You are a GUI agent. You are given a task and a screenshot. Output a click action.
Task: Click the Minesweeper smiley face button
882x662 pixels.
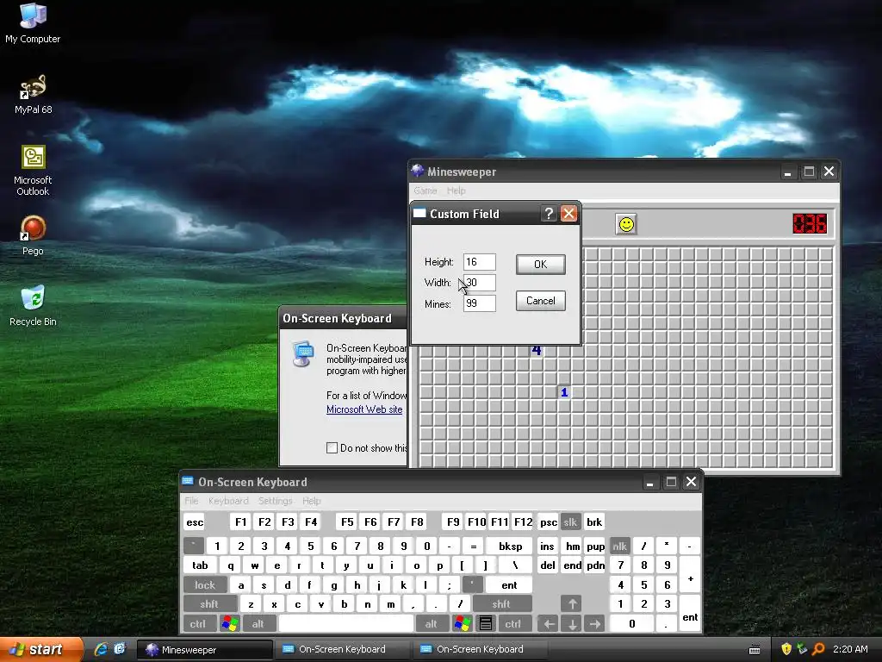point(626,224)
